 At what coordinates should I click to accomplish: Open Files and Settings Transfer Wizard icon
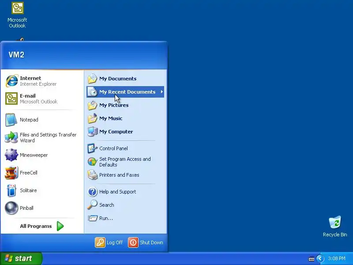11,137
